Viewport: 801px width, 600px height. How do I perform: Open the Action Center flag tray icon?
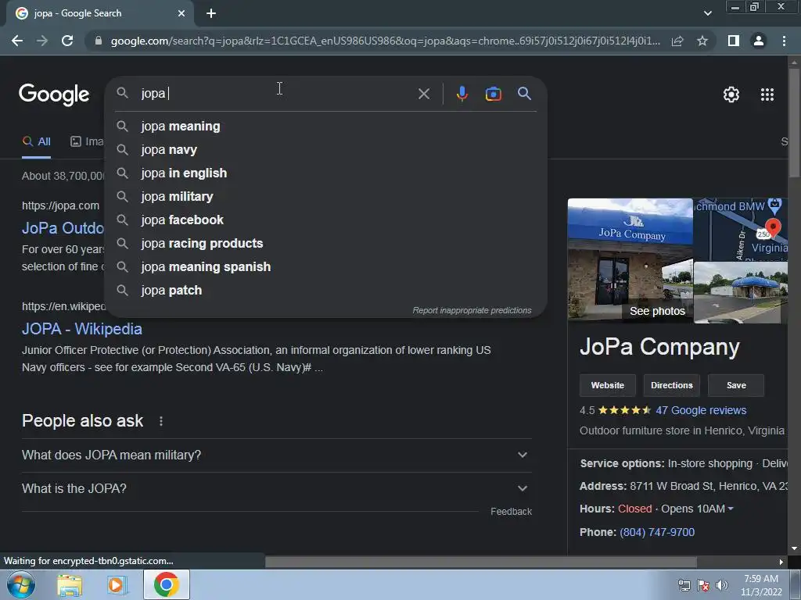coord(703,585)
